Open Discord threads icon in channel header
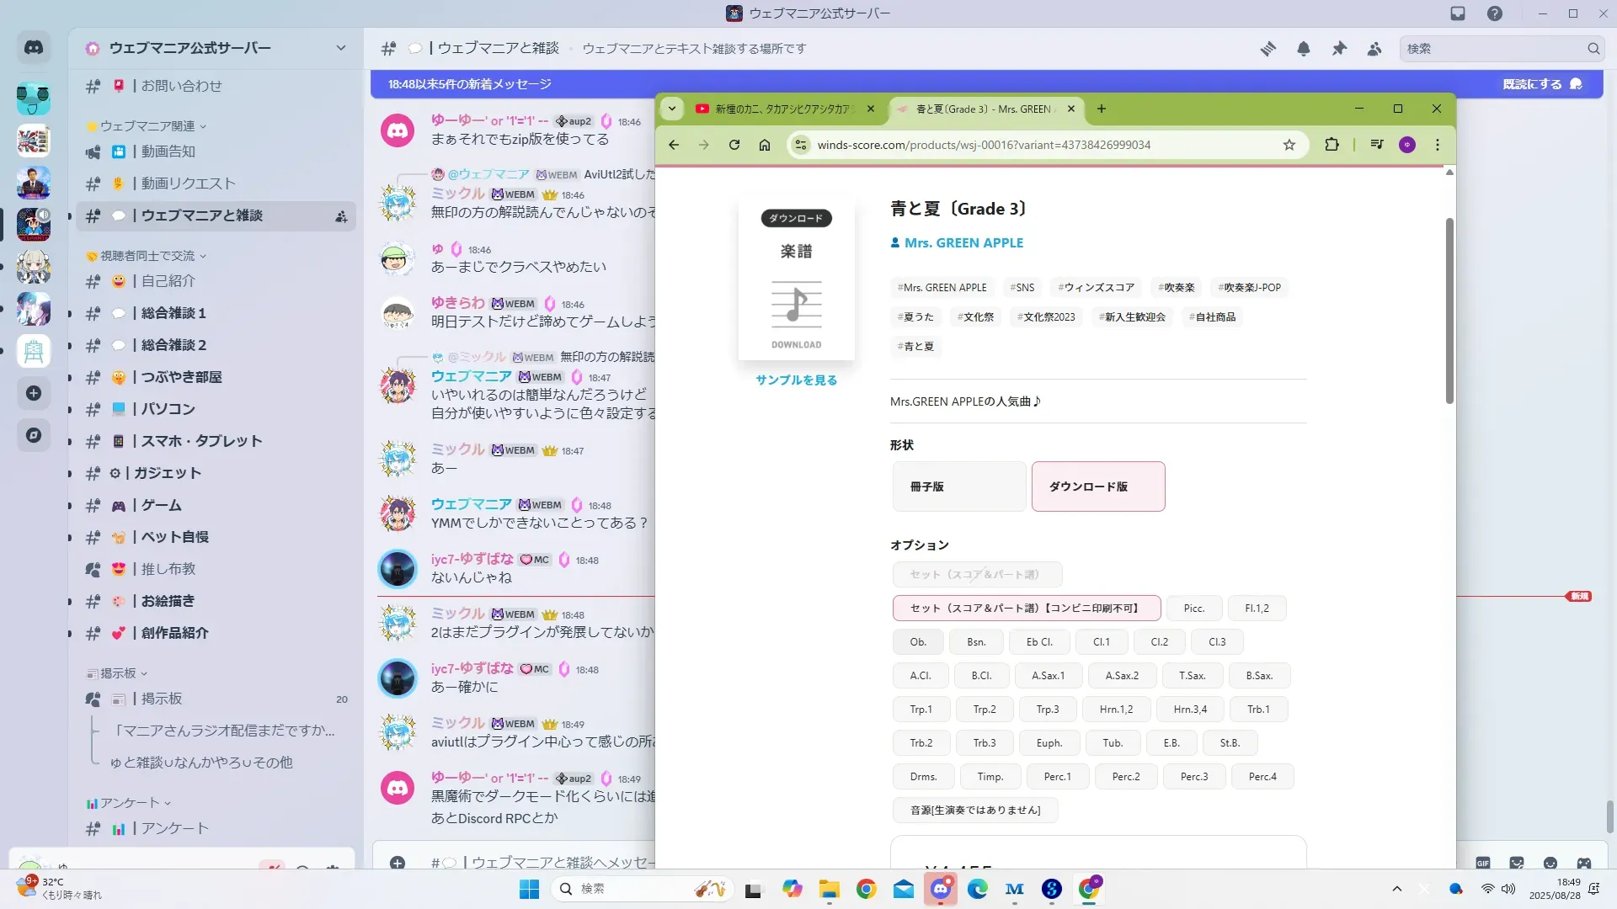 point(1267,49)
